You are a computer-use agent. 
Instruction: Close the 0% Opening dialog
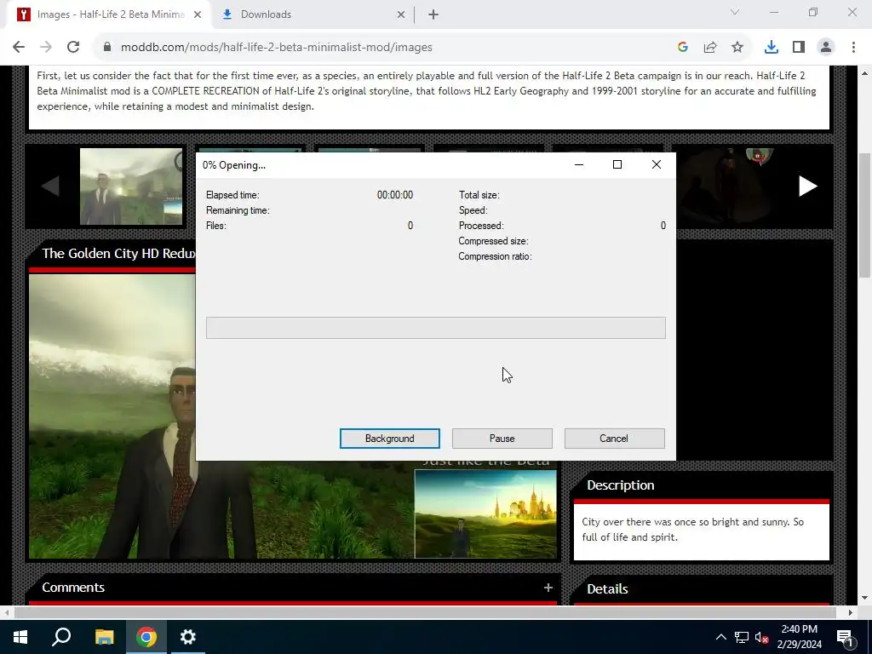657,164
